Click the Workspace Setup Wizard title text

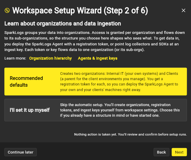[x=57, y=11]
